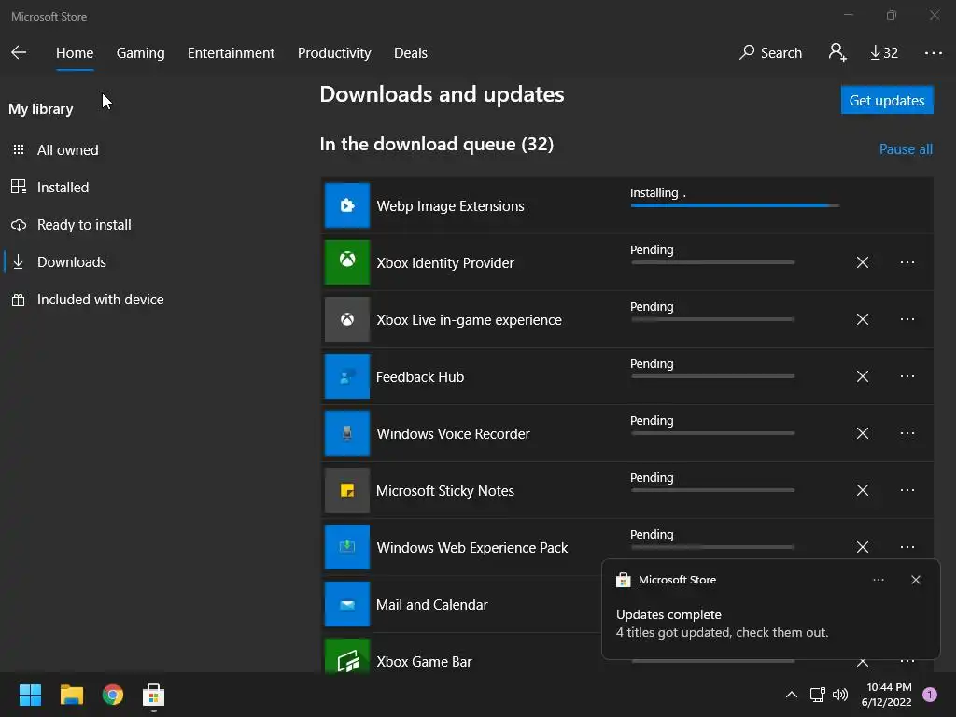
Task: Cancel the Windows Web Experience Pack download
Action: coord(862,547)
